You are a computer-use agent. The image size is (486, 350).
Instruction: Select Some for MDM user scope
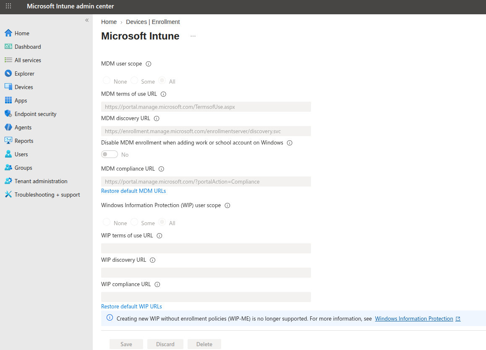[x=134, y=81]
